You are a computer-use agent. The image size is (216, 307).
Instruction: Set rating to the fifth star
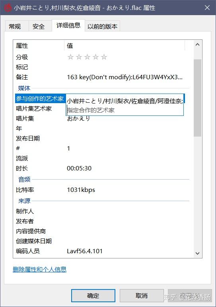pos(104,57)
